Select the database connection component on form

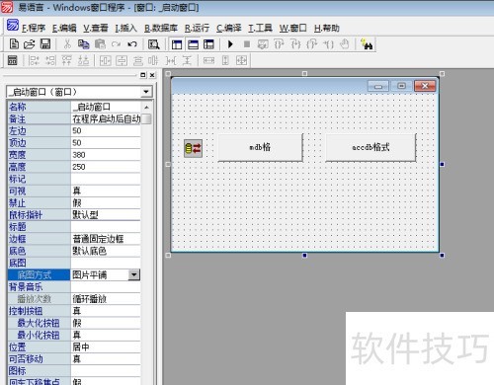tap(193, 148)
